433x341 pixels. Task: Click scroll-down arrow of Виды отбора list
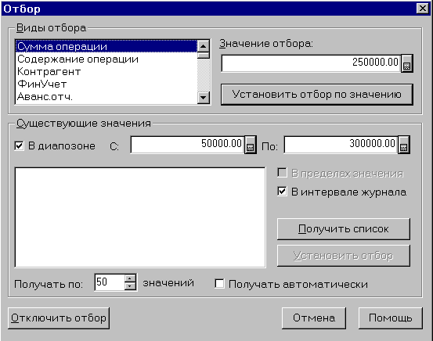pos(204,98)
